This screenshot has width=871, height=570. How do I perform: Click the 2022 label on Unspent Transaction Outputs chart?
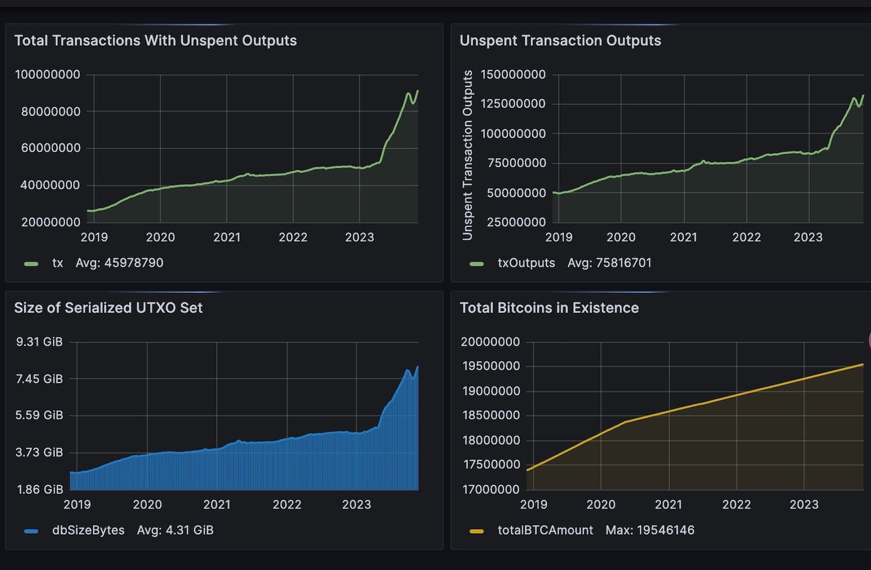746,237
